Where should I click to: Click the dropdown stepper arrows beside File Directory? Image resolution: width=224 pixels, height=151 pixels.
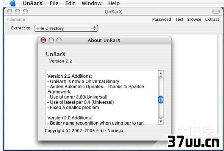click(x=95, y=28)
